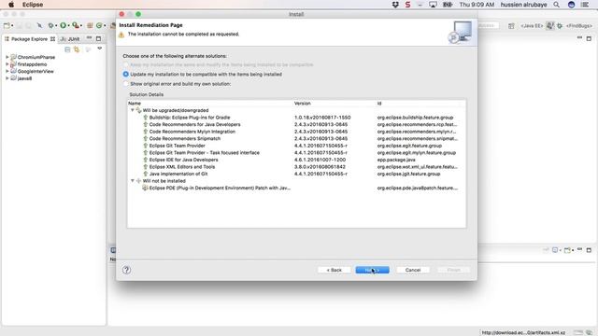Click the Open Perspective icon
The height and width of the screenshot is (336, 598).
pos(511,26)
